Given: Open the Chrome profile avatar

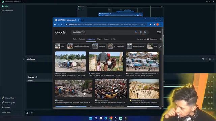Looking at the screenshot, I should point(157,25).
